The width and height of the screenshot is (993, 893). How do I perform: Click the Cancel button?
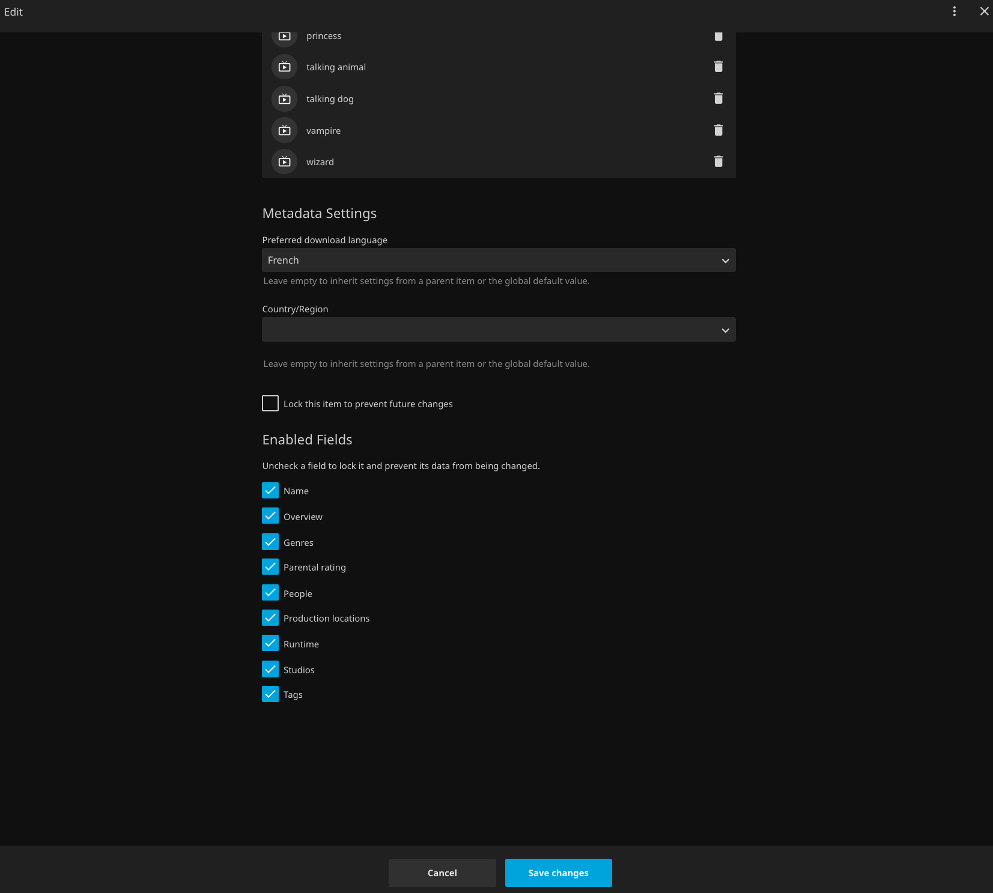tap(442, 873)
